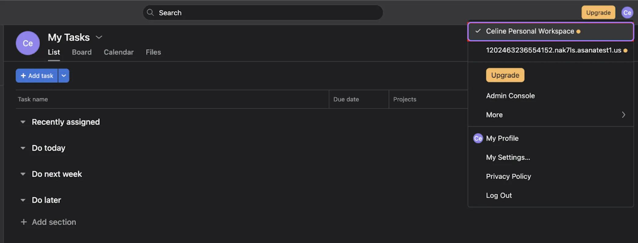Click the large Ce avatar beside My Tasks

(28, 43)
